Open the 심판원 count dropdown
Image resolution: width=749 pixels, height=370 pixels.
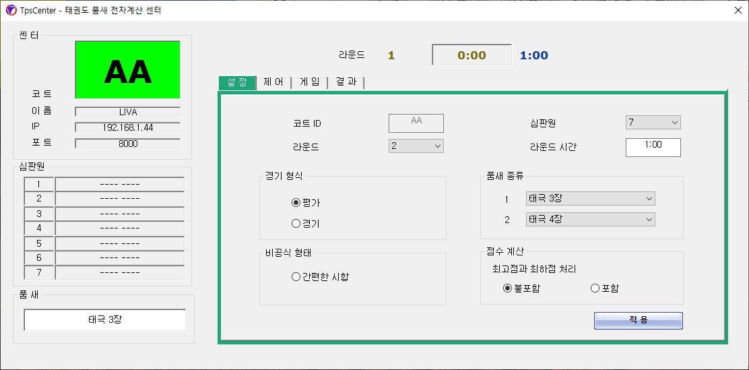pyautogui.click(x=653, y=123)
